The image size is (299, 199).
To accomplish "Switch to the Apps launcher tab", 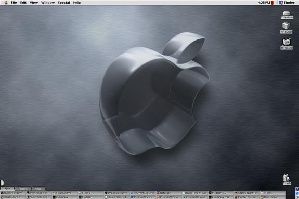I will [7, 189].
